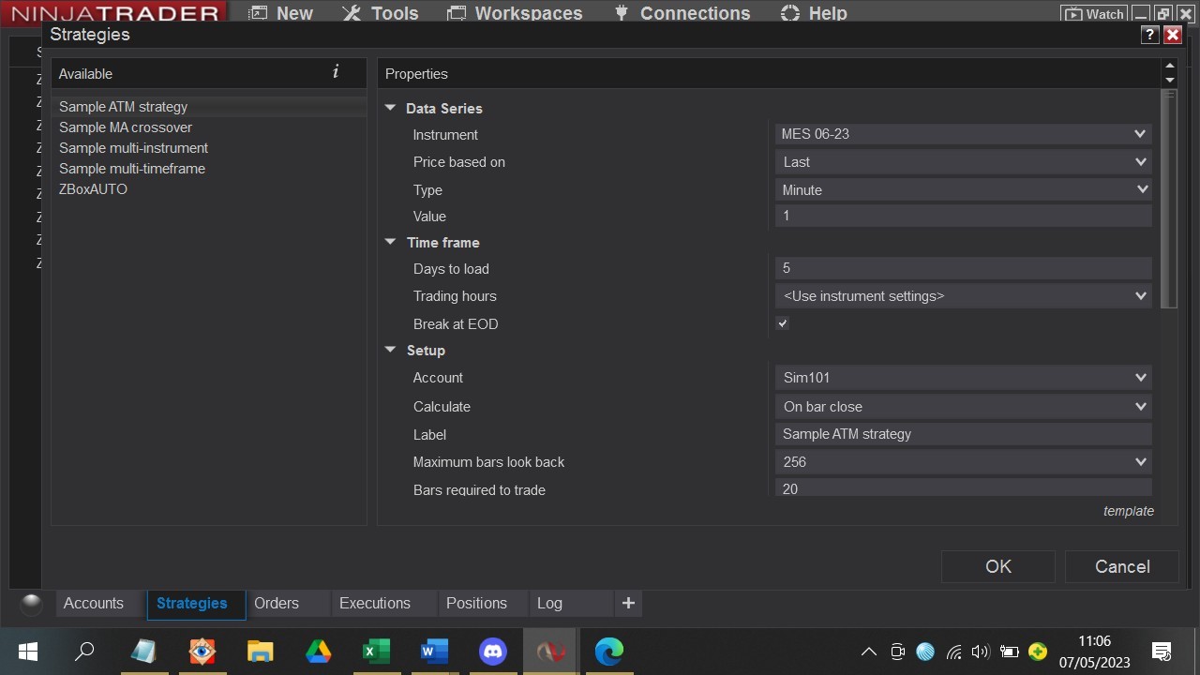Image resolution: width=1200 pixels, height=675 pixels.
Task: Click the battery tray icon
Action: click(x=1009, y=652)
